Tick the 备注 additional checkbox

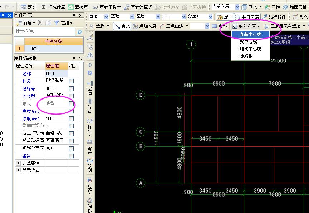pos(71,156)
